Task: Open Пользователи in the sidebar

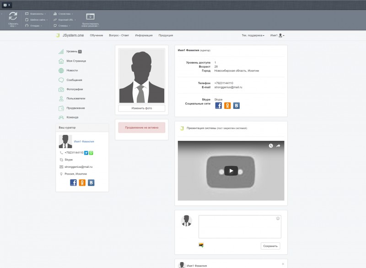Action: click(x=72, y=99)
